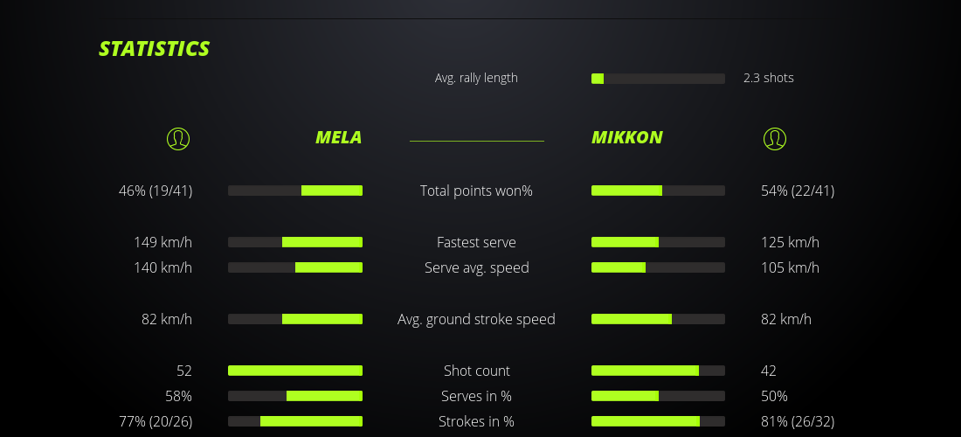Select the Serve avg. speed label
This screenshot has width=961, height=437.
tap(476, 267)
